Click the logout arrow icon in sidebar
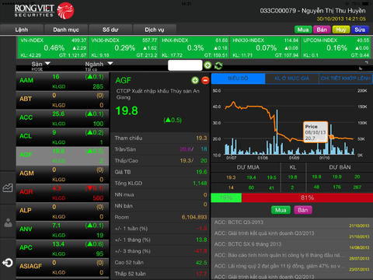373x280 pixels. click(8, 263)
